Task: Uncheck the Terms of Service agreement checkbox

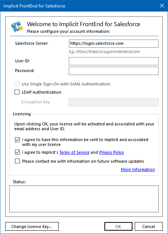Action: [x=17, y=152]
